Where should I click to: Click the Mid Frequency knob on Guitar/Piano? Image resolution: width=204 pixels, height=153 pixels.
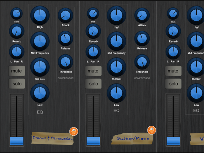pos(116,41)
